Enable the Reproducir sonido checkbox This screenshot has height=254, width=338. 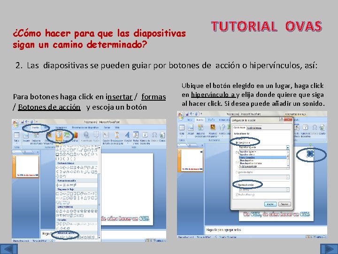(x=237, y=185)
